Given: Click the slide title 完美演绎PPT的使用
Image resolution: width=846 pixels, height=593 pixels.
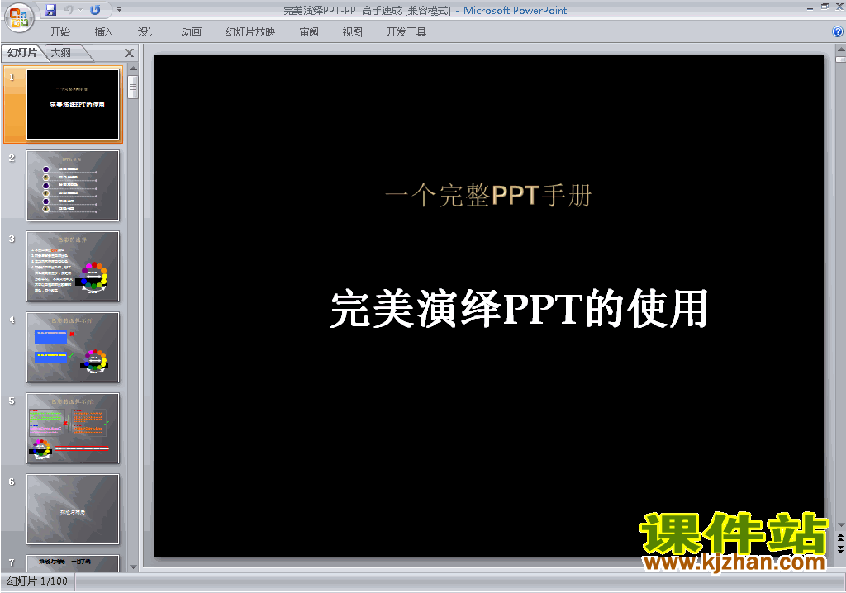Looking at the screenshot, I should point(519,309).
